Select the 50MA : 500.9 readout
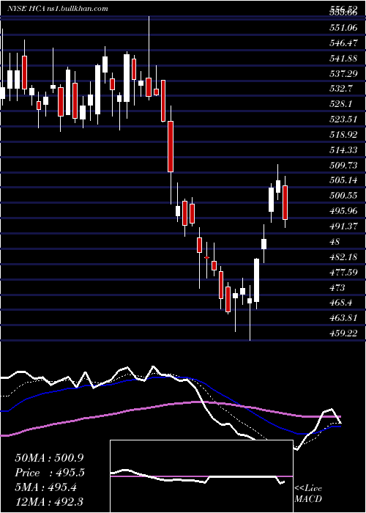The image size is (366, 513). 50,458
